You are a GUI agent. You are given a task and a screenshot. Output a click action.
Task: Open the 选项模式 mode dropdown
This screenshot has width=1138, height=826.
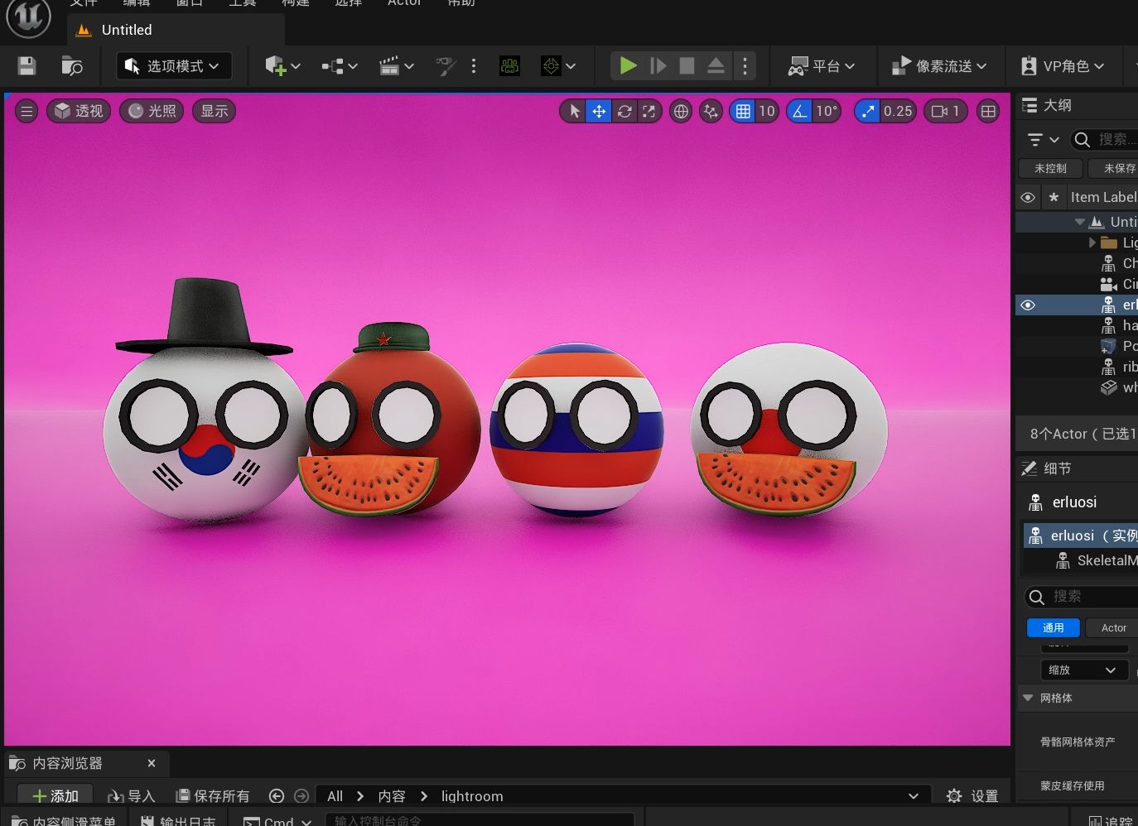174,66
